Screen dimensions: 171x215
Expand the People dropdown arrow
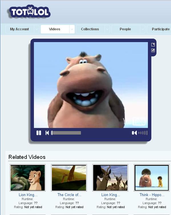(142, 29)
